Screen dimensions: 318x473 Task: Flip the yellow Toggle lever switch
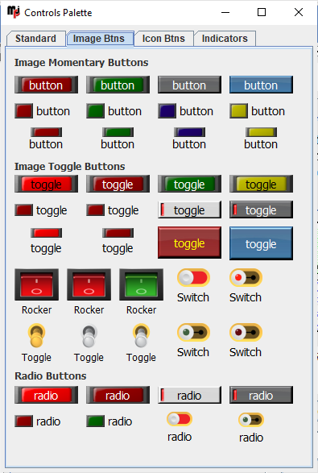[x=36, y=335]
